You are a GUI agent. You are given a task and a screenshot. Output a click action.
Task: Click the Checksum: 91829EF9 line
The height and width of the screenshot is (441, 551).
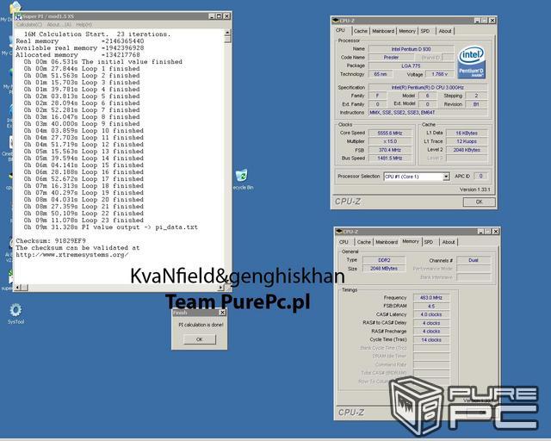[51, 241]
